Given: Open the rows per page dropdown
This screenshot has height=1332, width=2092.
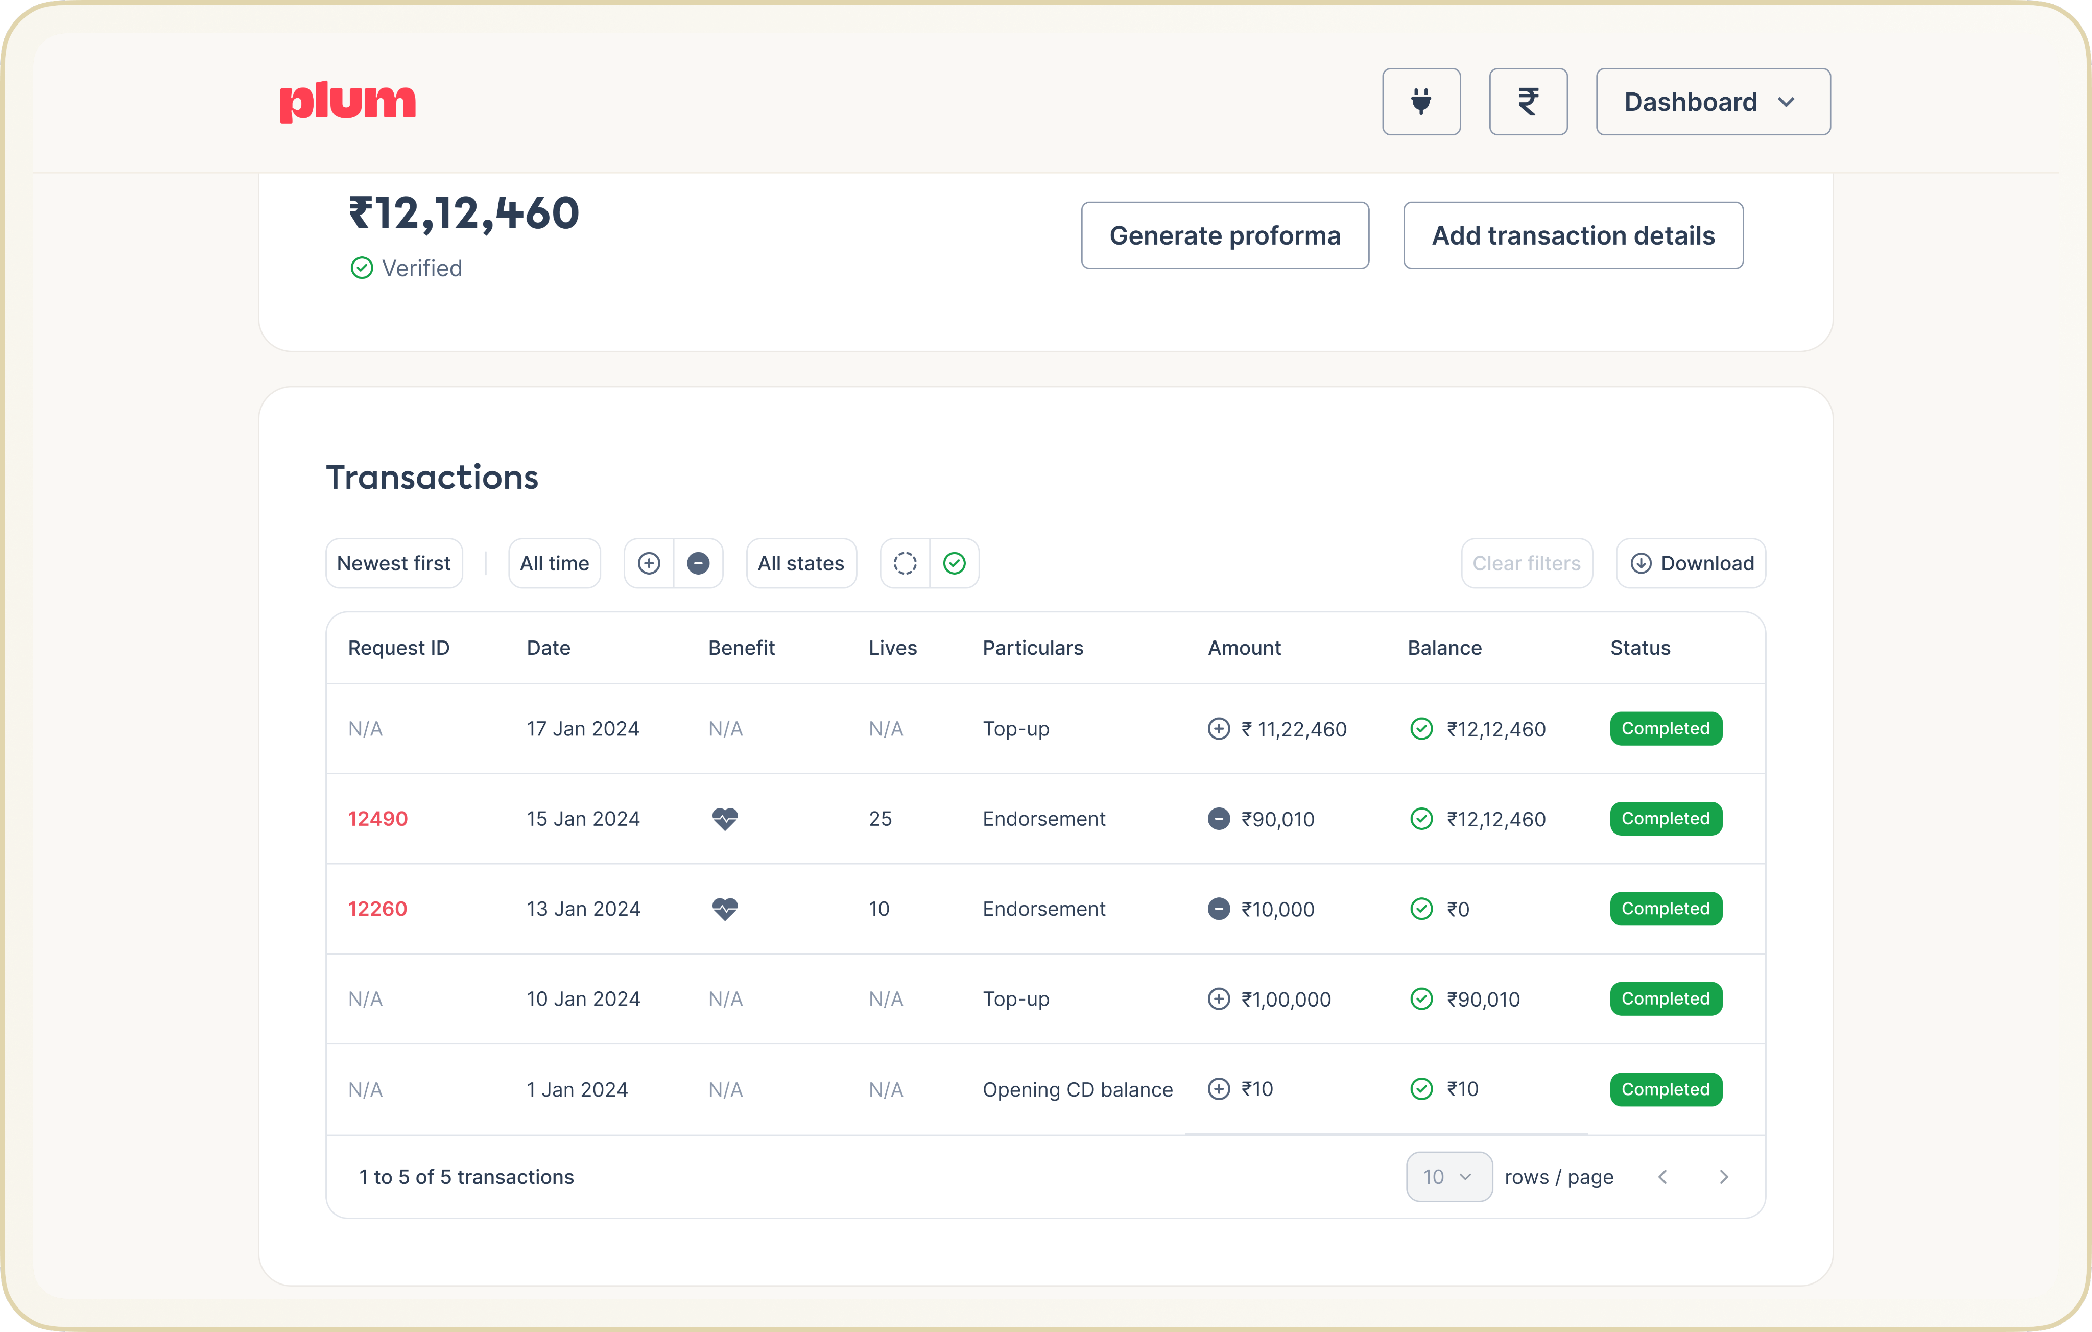Looking at the screenshot, I should tap(1448, 1176).
